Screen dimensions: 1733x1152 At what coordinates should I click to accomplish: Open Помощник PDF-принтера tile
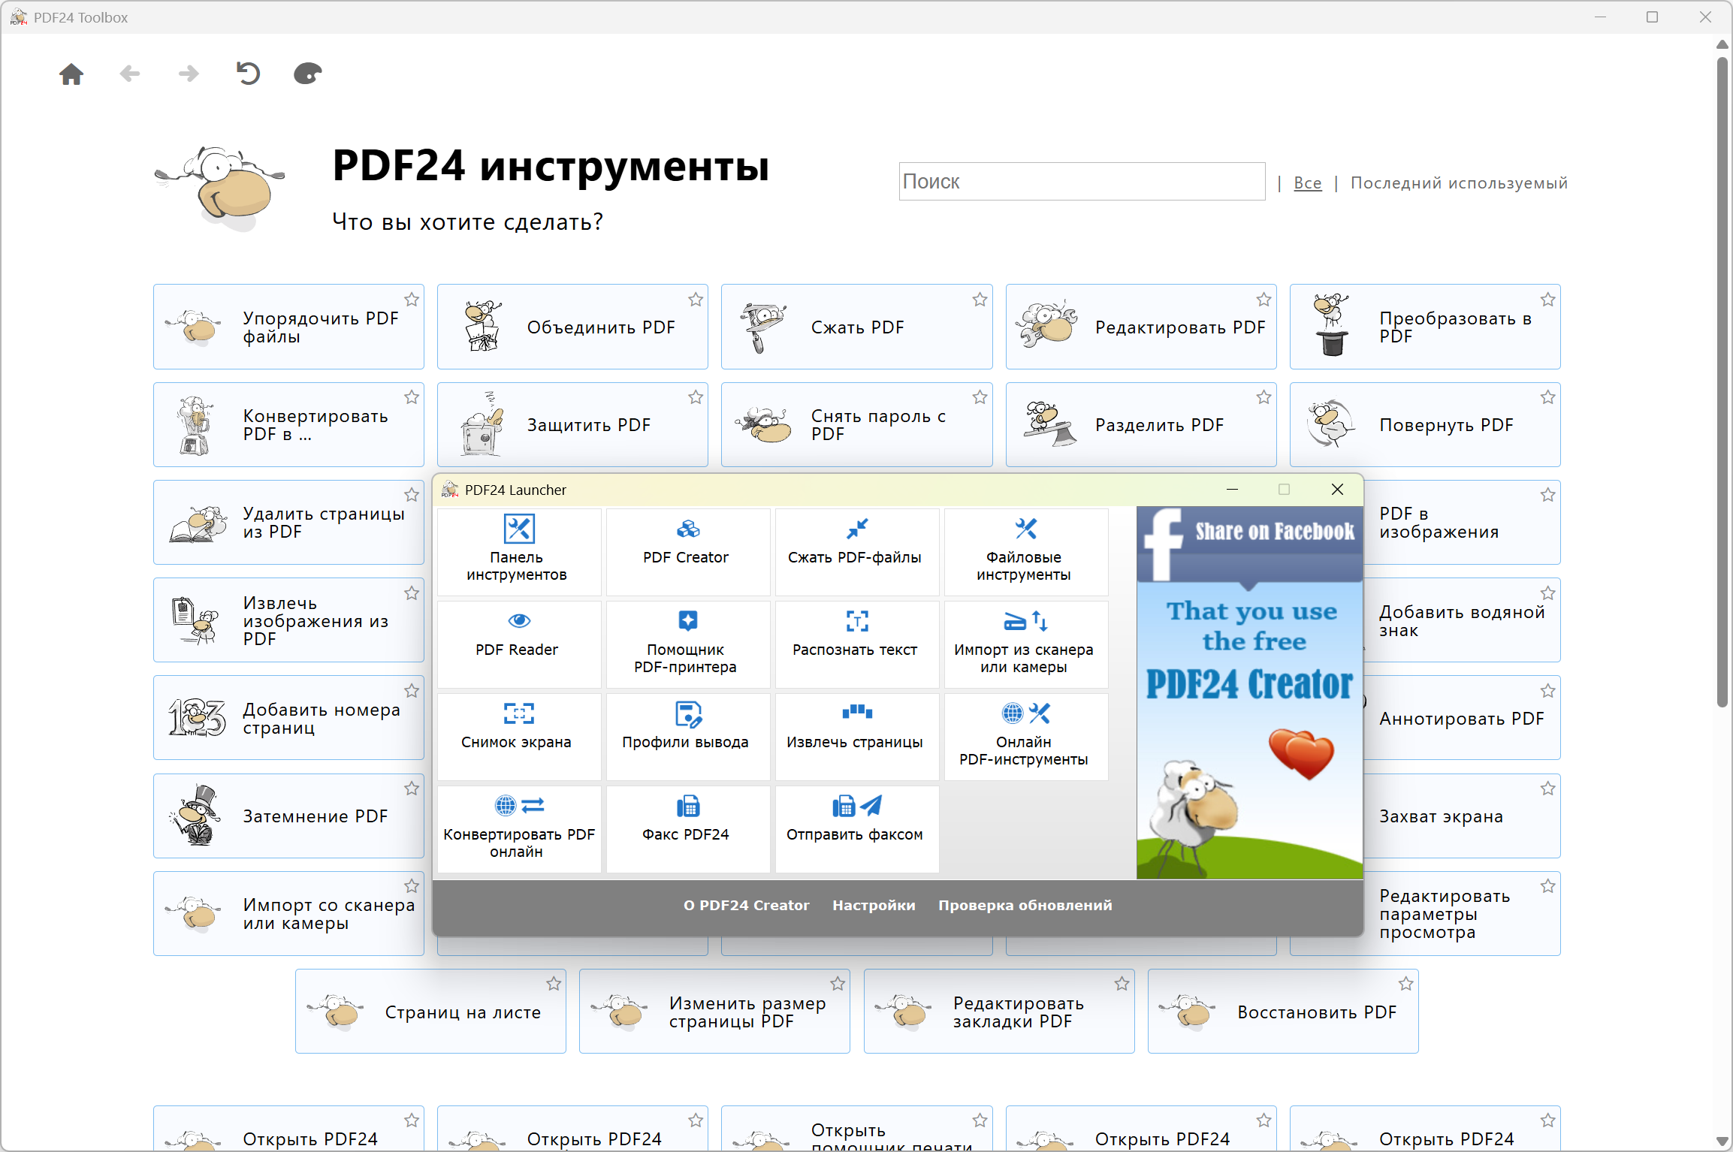687,644
